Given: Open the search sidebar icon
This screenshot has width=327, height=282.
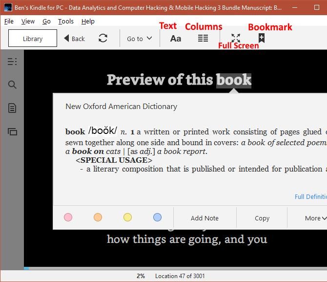Looking at the screenshot, I should 12,85.
